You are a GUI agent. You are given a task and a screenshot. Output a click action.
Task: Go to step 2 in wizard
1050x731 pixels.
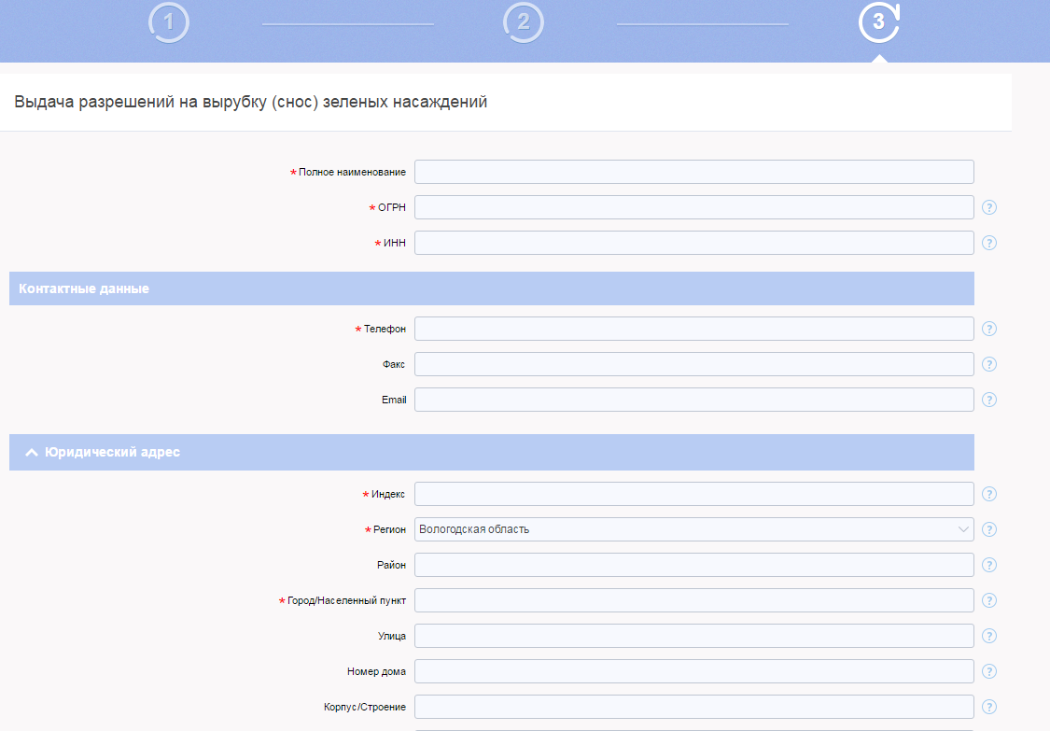(x=524, y=23)
